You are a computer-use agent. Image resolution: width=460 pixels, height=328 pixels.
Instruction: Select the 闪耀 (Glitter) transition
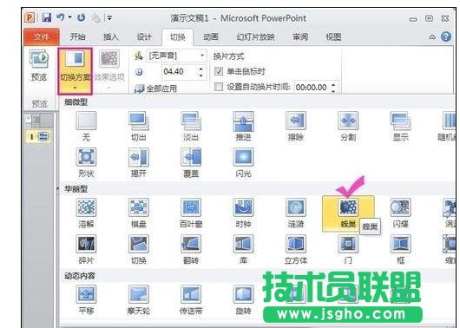400,213
